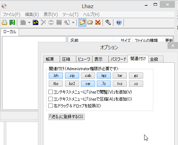Toggle the .txz association button
This screenshot has height=145, width=178.
click(x=120, y=84)
